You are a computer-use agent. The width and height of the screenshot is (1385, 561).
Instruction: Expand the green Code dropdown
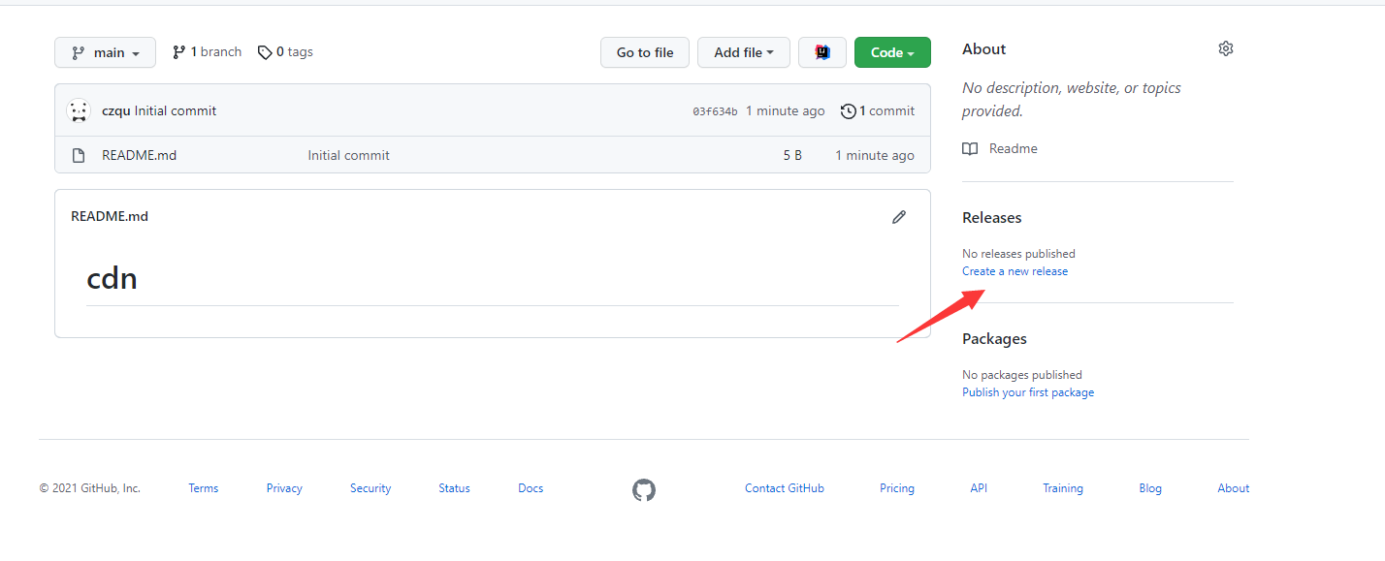pos(891,52)
